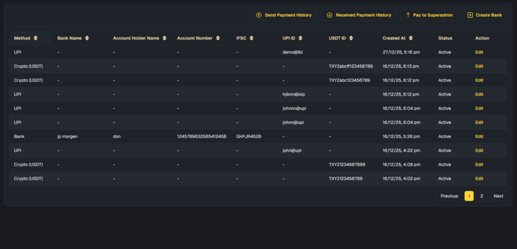517x249 pixels.
Task: Click the Pay to Superadmin arrow icon
Action: coord(408,15)
